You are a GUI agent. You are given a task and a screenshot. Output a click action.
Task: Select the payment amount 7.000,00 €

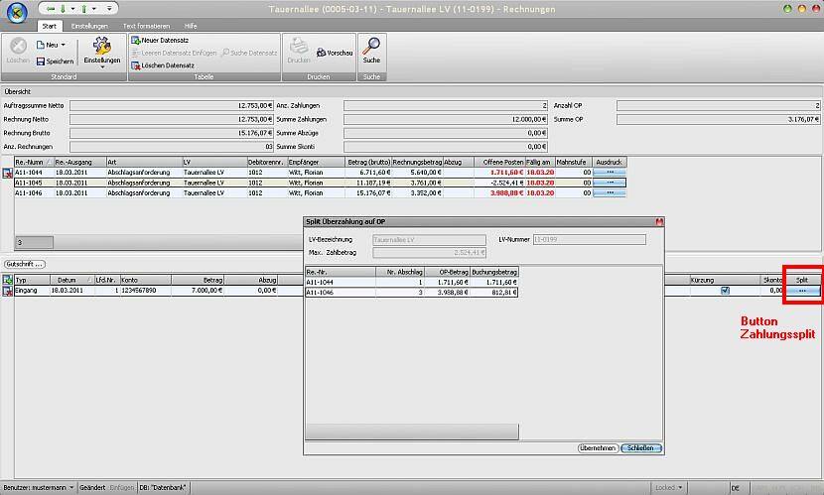198,291
